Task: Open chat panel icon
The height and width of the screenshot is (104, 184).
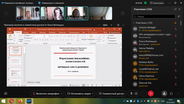Action: [171, 94]
